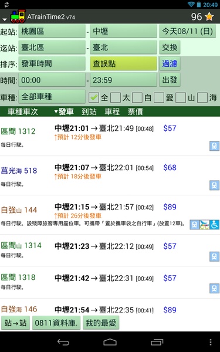Tap the 查誤點 delay check button
The height and width of the screenshot is (352, 220).
[x=123, y=64]
